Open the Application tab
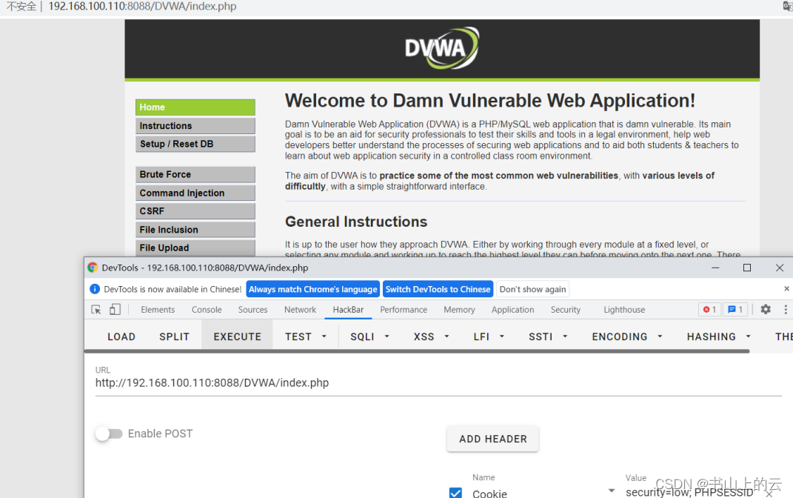 point(513,309)
